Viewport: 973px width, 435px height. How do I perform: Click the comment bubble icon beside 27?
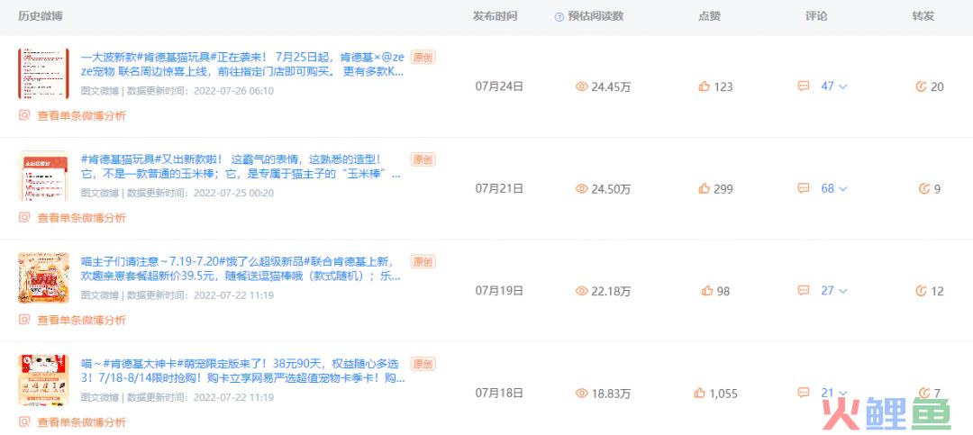(804, 290)
